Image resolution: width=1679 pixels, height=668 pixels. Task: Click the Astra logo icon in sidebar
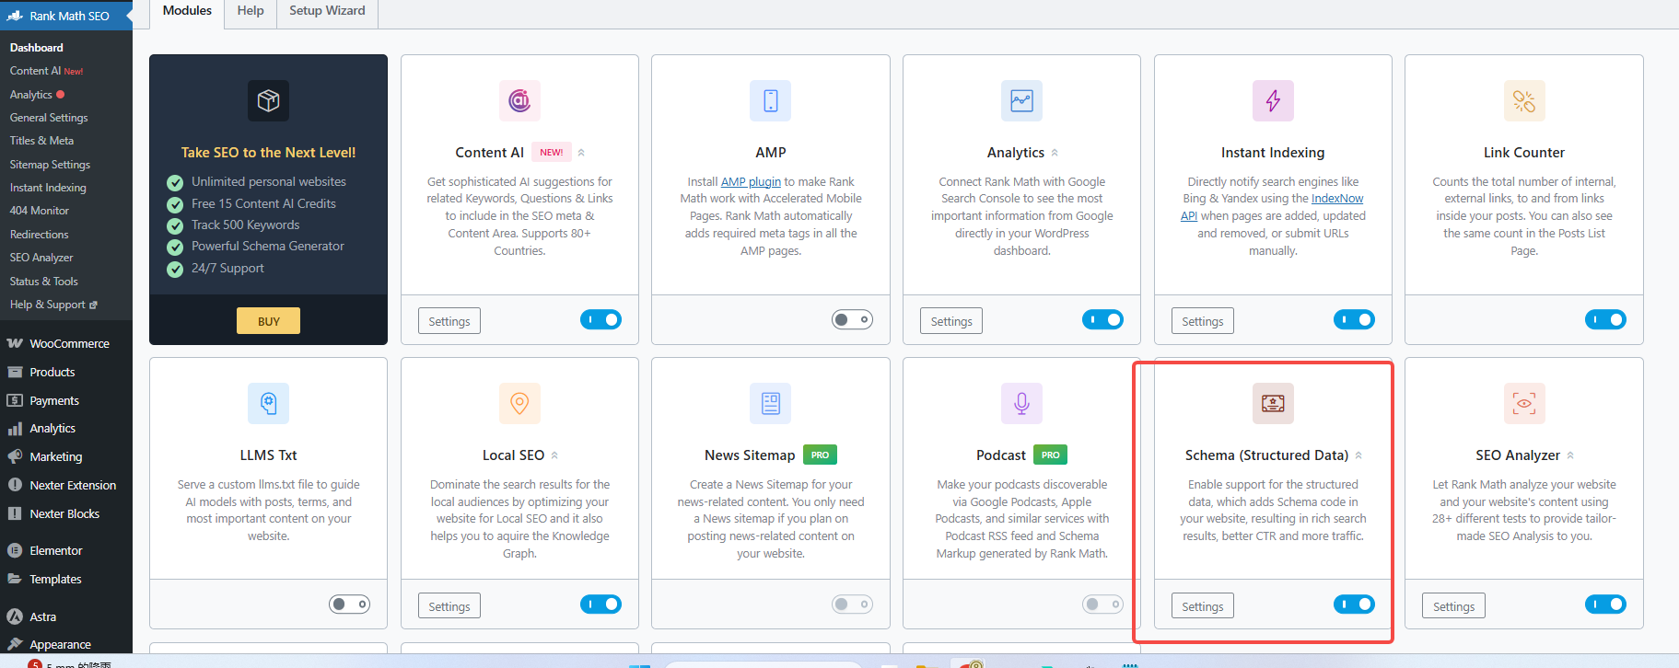15,616
